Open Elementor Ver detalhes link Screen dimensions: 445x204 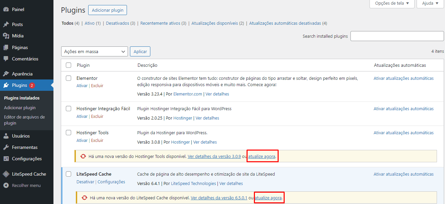click(x=217, y=94)
